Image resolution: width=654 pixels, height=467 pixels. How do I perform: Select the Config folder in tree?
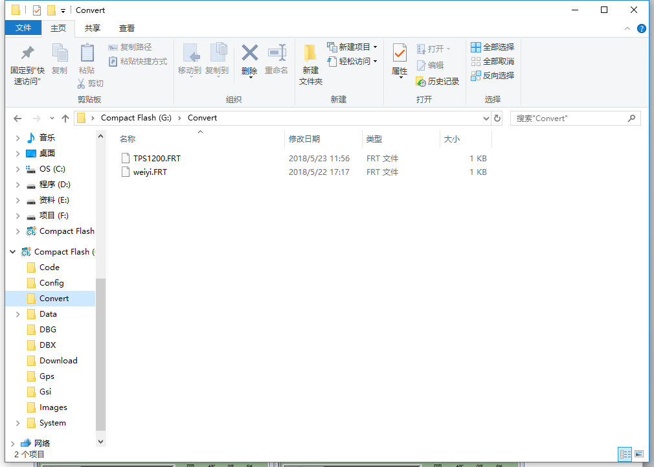click(51, 283)
